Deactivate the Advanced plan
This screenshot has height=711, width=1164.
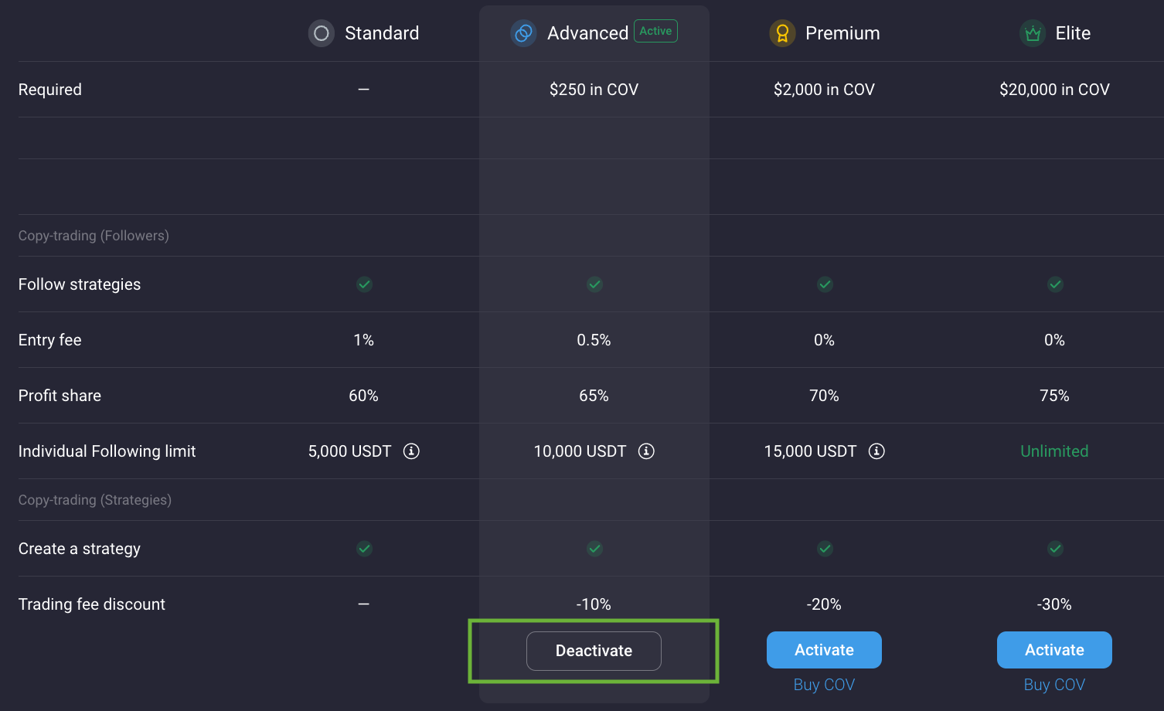point(594,651)
